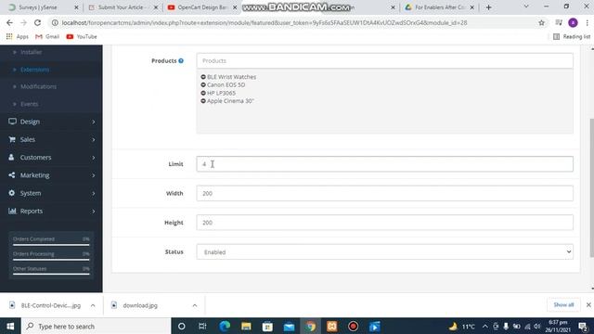Open options for BLE-Control-Devic download
594x334 pixels.
(x=93, y=305)
